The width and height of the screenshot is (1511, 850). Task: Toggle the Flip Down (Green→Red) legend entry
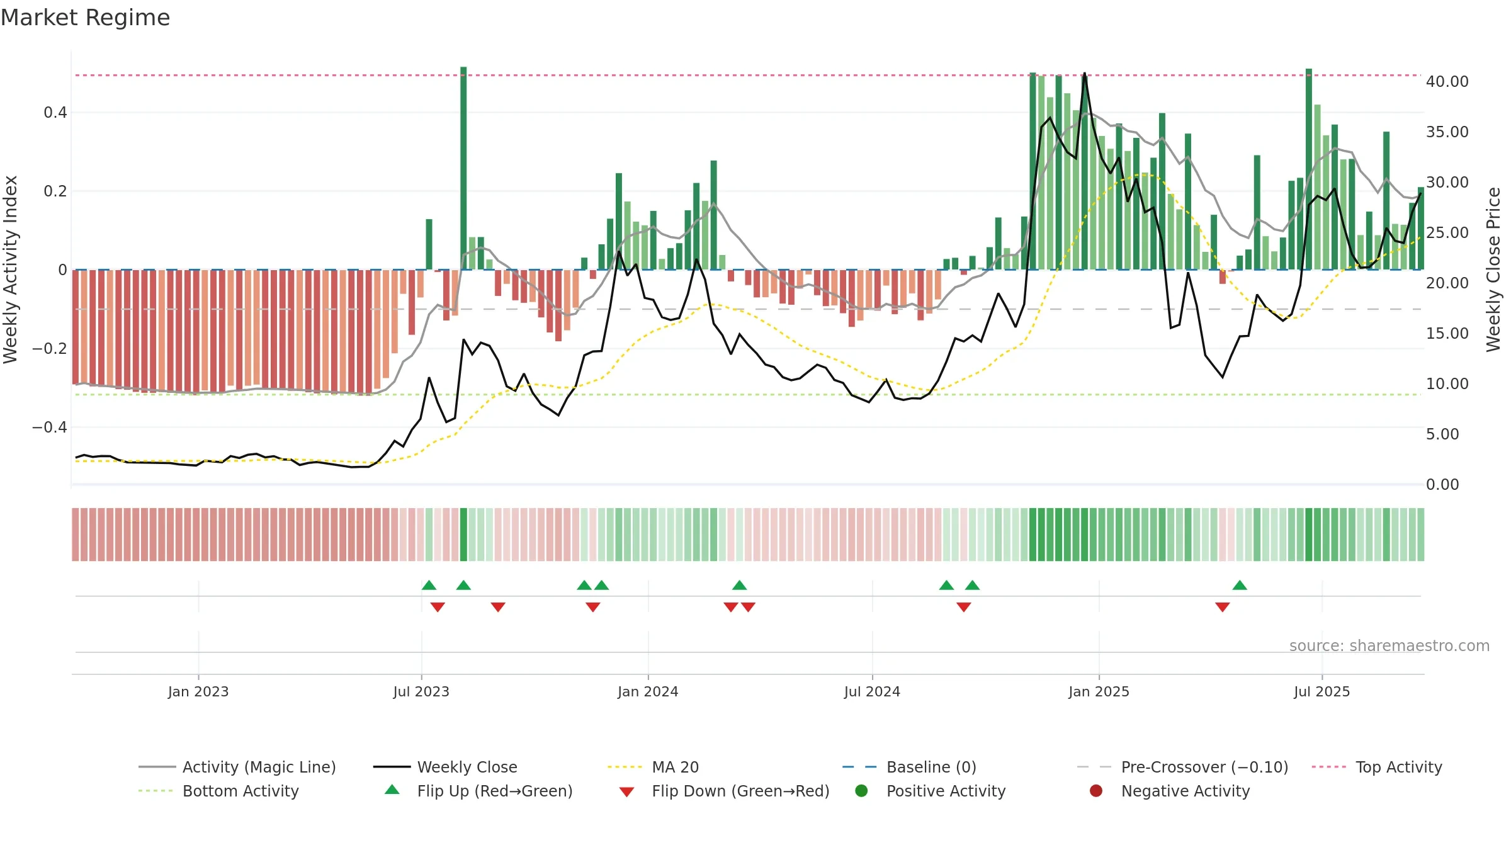click(x=724, y=791)
